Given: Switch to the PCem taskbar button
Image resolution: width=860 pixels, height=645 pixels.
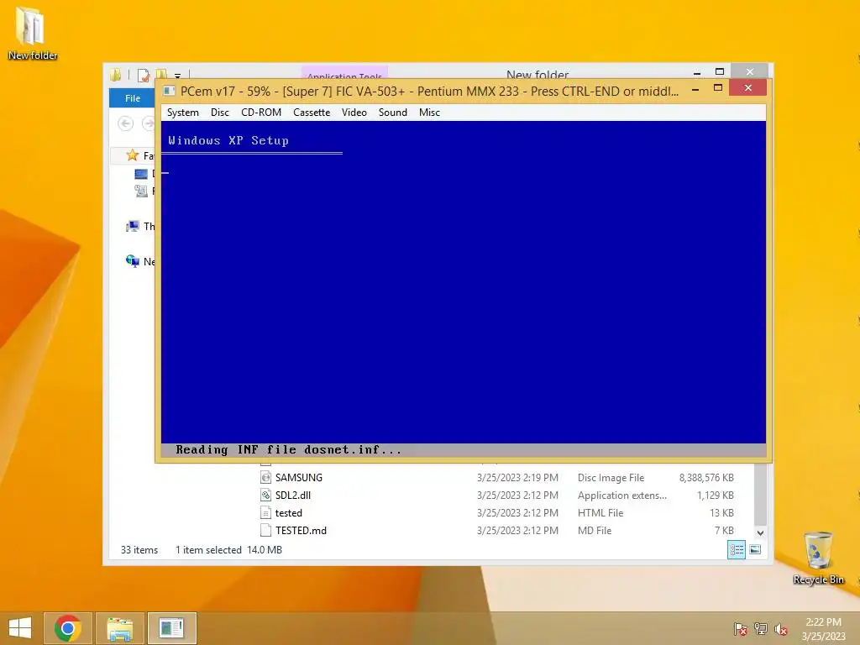Looking at the screenshot, I should [171, 628].
